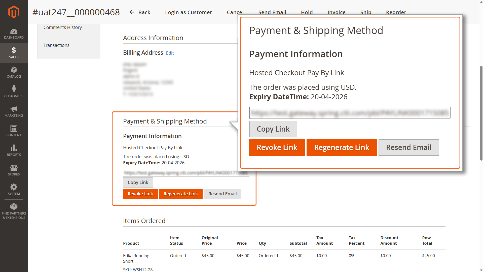This screenshot has height=272, width=483.
Task: Open the Sales menu
Action: (14, 53)
